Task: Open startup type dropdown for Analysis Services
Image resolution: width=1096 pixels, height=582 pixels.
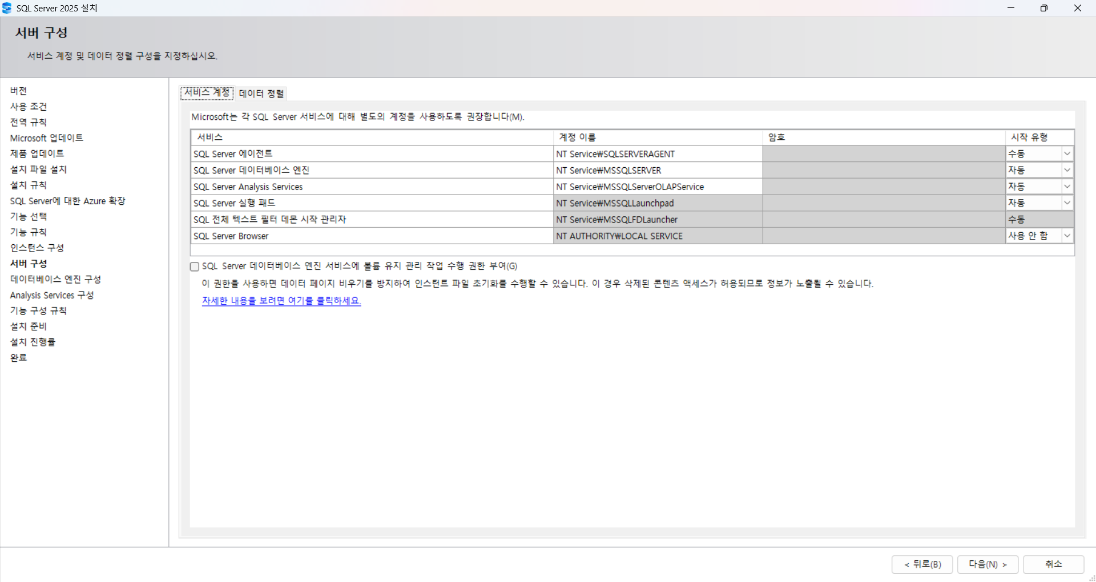Action: pos(1067,187)
